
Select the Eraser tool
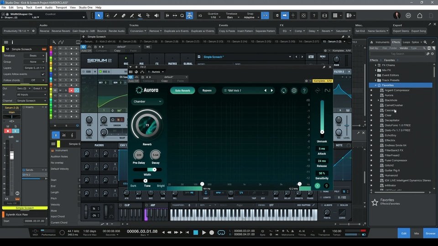pyautogui.click(x=124, y=15)
